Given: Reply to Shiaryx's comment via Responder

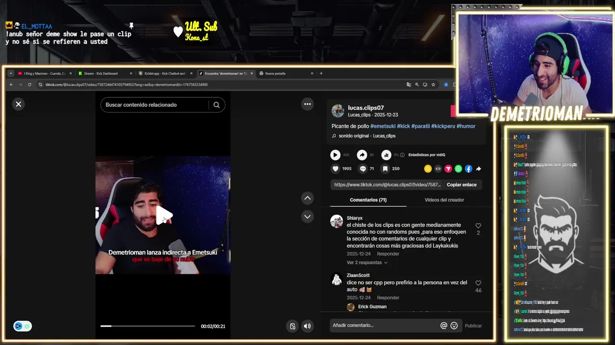Looking at the screenshot, I should coord(388,254).
